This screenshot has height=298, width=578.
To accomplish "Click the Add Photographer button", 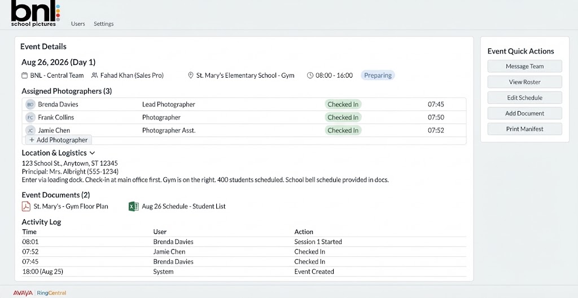I will tap(58, 140).
